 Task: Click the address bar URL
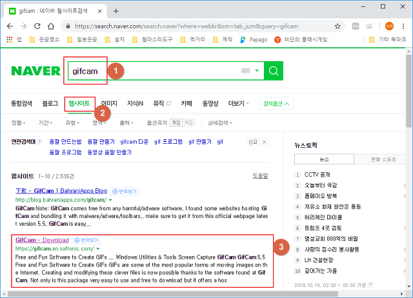[186, 26]
